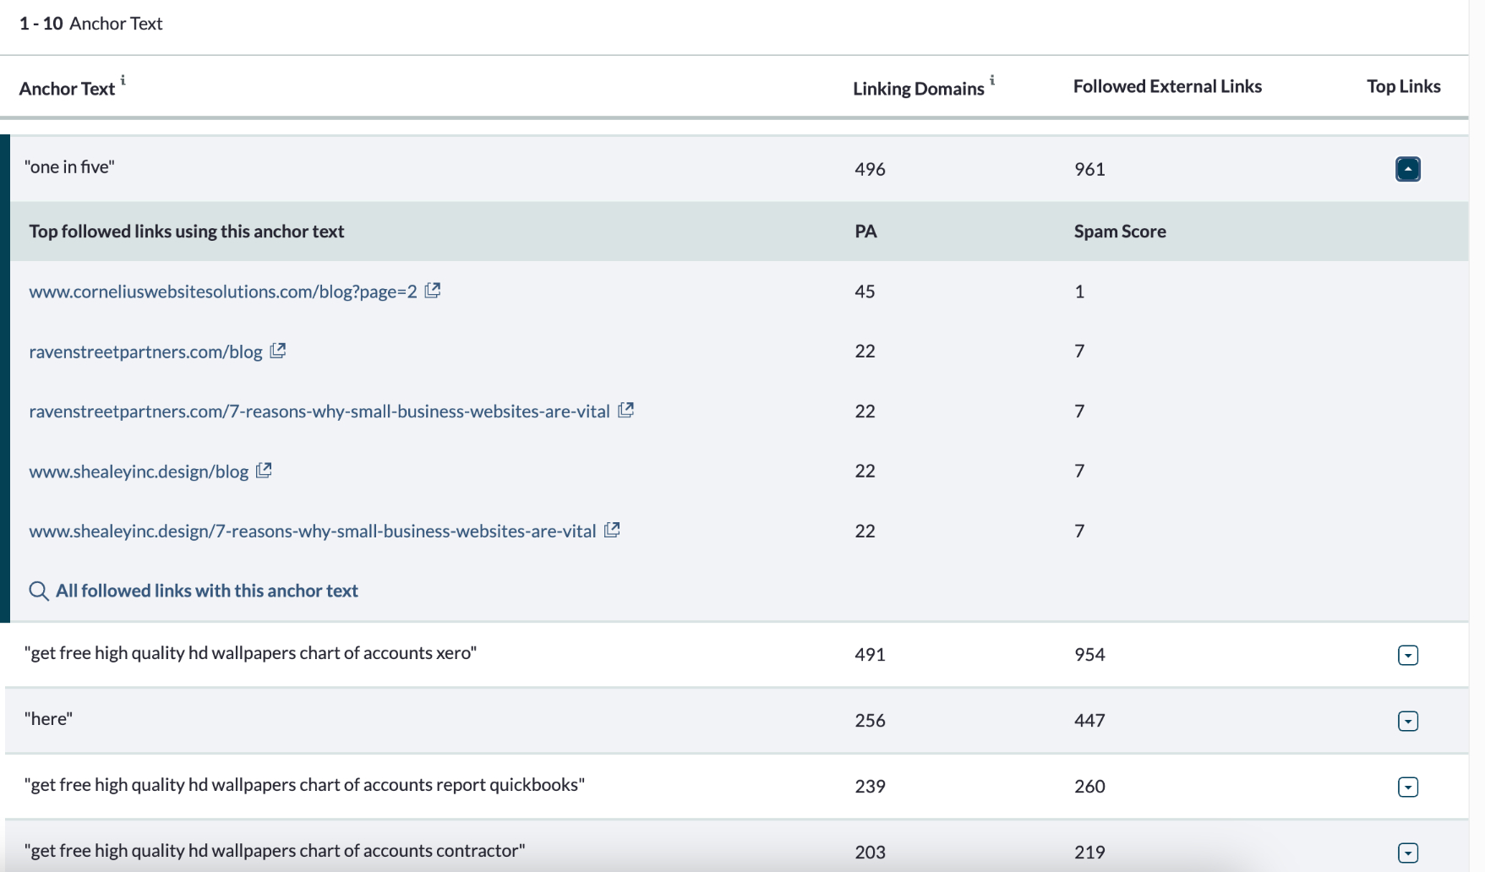Expand top links for 'here' anchor text
Image resolution: width=1485 pixels, height=872 pixels.
point(1408,721)
